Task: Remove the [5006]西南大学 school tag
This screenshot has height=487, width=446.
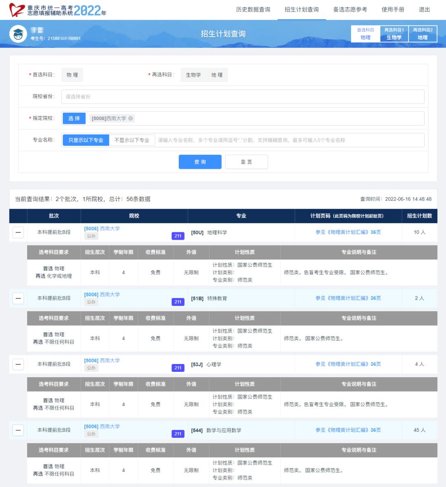Action: 131,118
